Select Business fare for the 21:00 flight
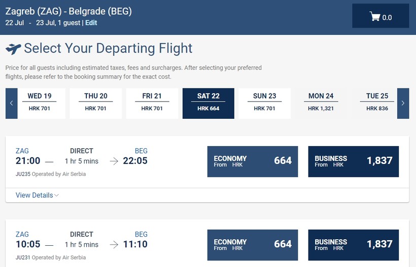 click(x=354, y=161)
